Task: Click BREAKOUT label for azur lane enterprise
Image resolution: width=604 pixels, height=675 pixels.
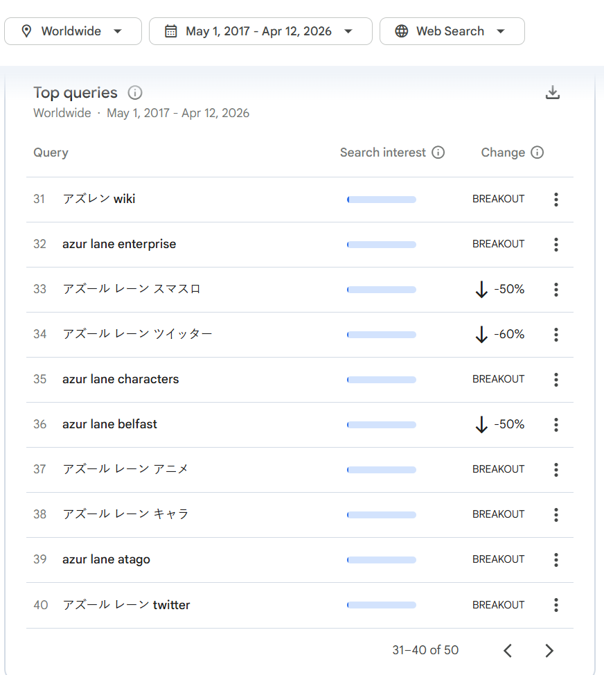Action: pos(499,244)
